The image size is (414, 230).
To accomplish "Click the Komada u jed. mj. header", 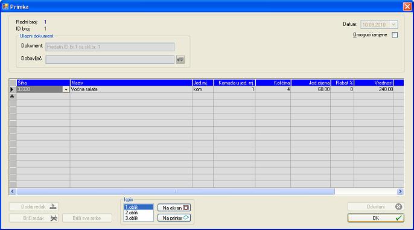I will click(x=234, y=83).
